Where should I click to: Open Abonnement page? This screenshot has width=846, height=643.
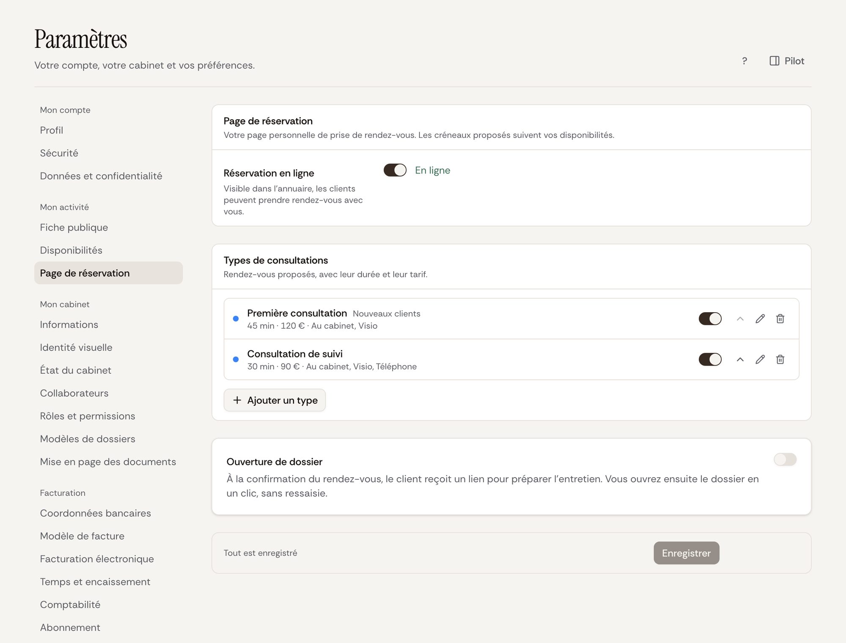click(109, 628)
